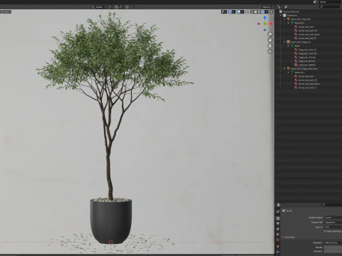Open the orange Object properties tab
The height and width of the screenshot is (256, 342).
pos(278,247)
